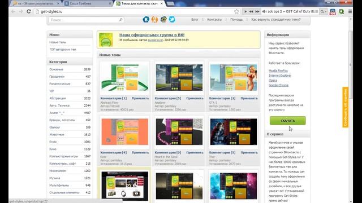The width and height of the screenshot is (362, 203).
Task: Click the green Q extension icon
Action: (x=341, y=11)
